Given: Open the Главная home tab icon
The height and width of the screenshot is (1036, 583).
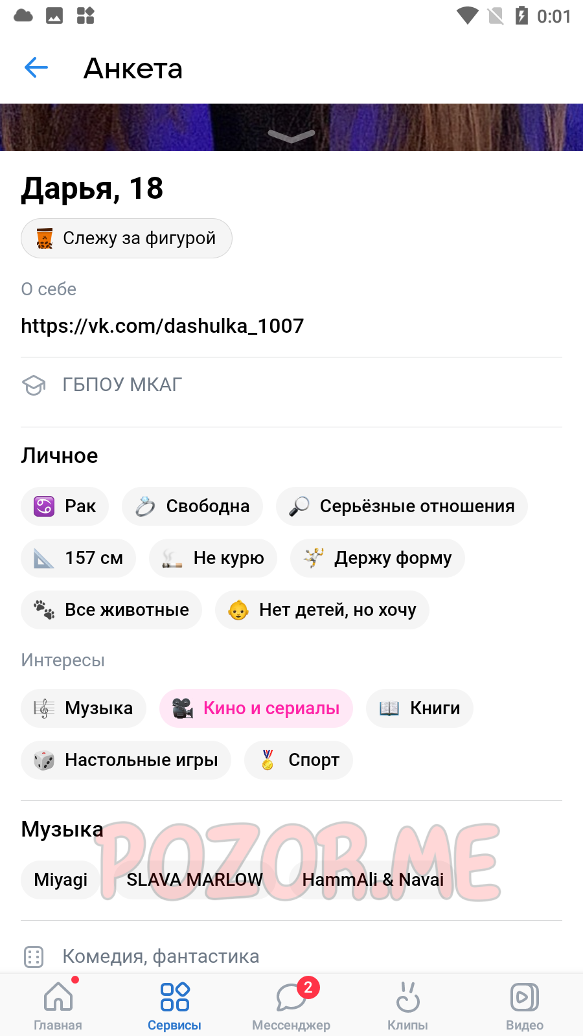Looking at the screenshot, I should (58, 997).
